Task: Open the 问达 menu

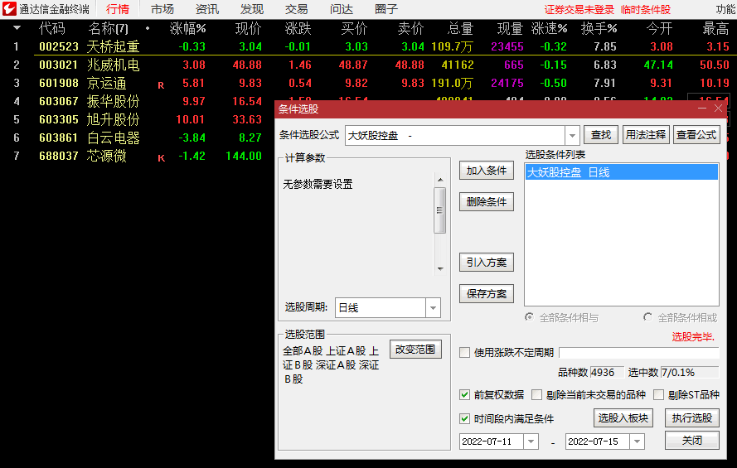Action: click(342, 9)
